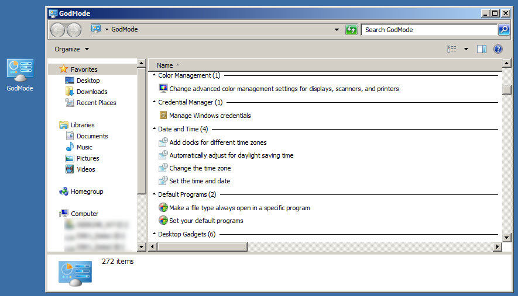This screenshot has width=518, height=296.
Task: Open Change advanced color management settings
Action: pos(284,89)
